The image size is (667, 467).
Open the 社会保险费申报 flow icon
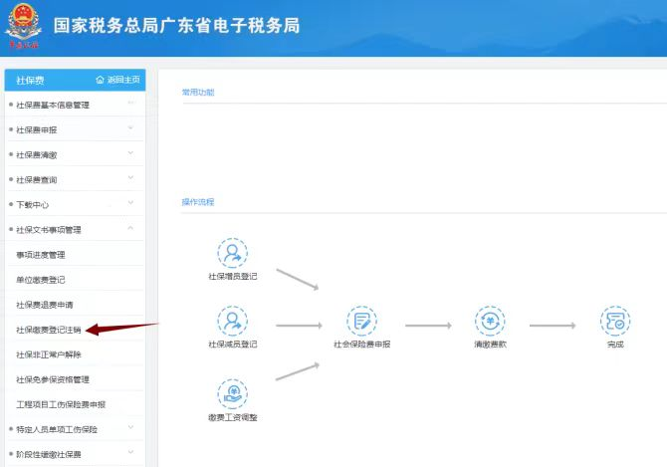click(361, 321)
